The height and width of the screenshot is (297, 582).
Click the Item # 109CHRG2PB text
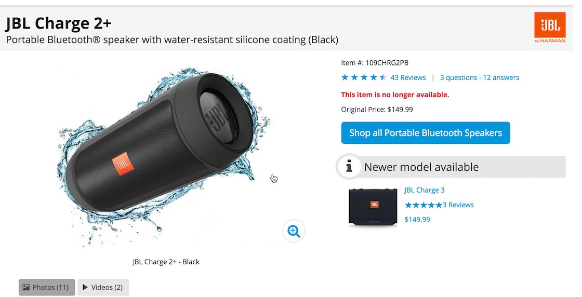[375, 63]
